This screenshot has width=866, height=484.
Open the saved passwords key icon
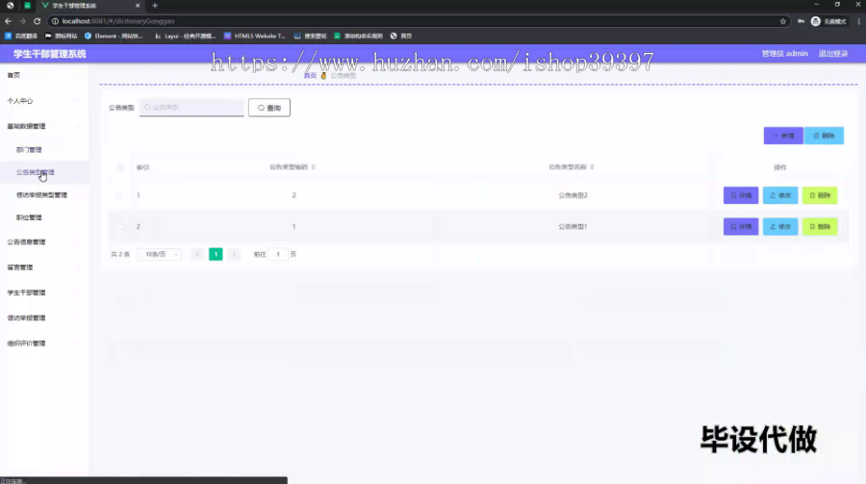coord(801,21)
